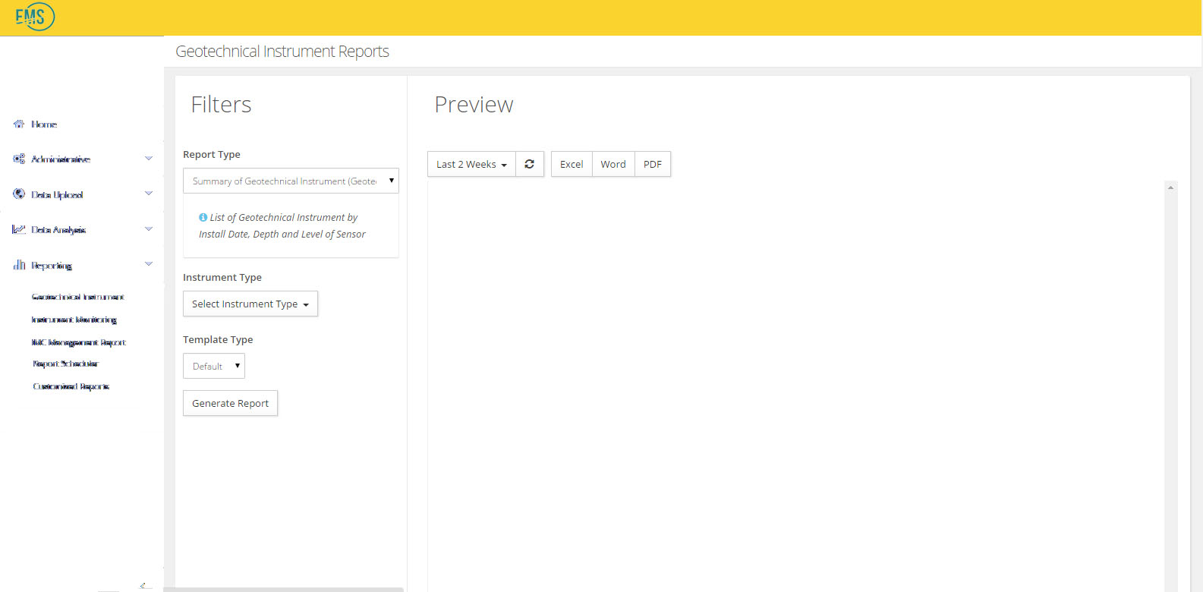
Task: Open IMC Management Report submenu item
Action: (78, 342)
